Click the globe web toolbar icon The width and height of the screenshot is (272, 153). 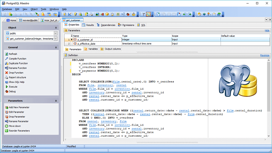(x=204, y=15)
